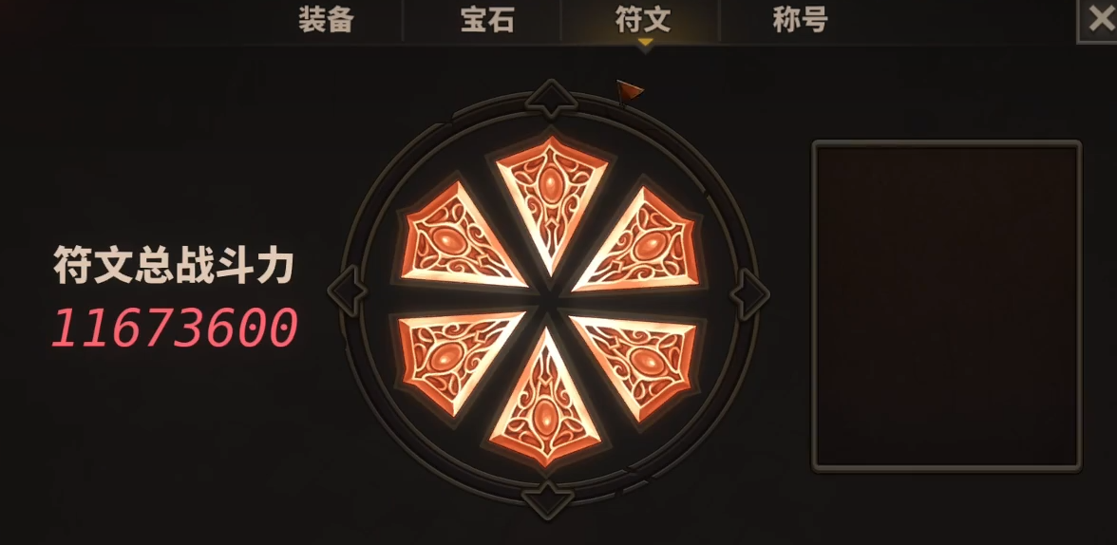This screenshot has width=1117, height=545.
Task: Click the left arrow on the rune ring
Action: (x=348, y=290)
